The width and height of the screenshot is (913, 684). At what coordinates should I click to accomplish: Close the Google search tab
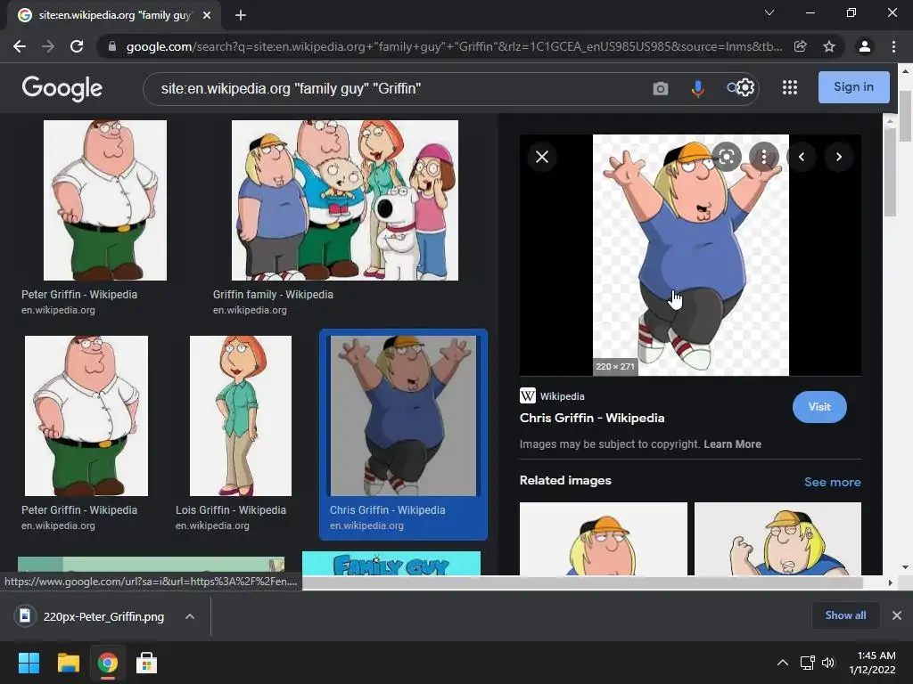[x=207, y=15]
